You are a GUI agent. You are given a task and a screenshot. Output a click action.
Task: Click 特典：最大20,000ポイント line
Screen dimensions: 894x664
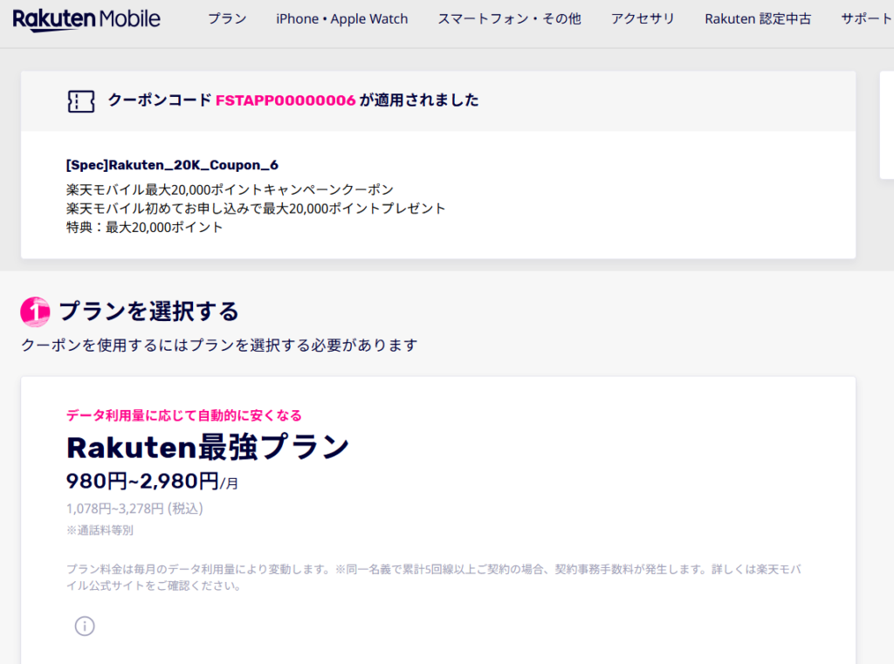pos(144,228)
